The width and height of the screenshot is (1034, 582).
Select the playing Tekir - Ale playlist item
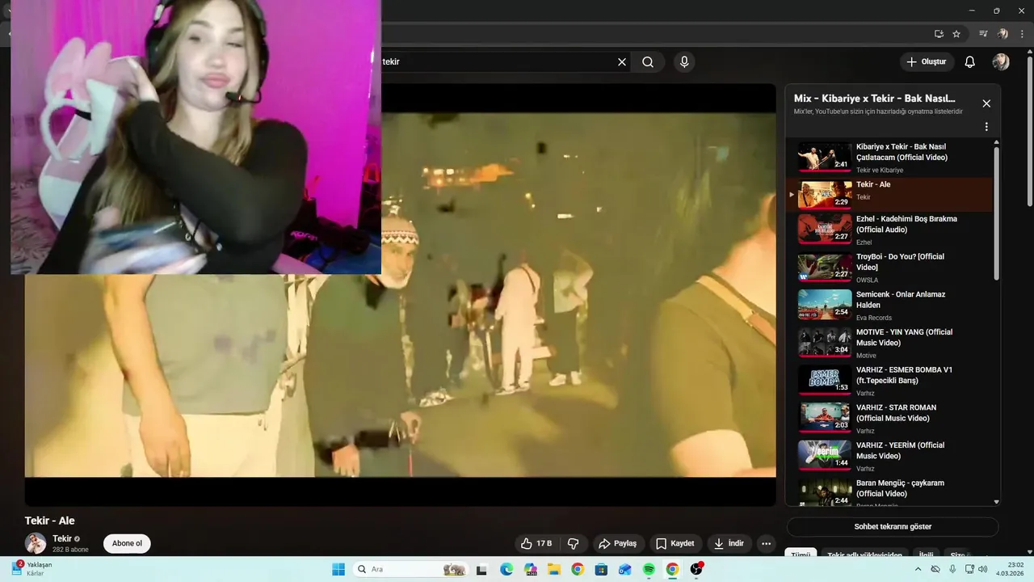coord(889,195)
